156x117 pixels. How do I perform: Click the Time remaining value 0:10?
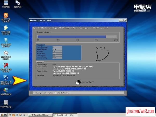57,58
